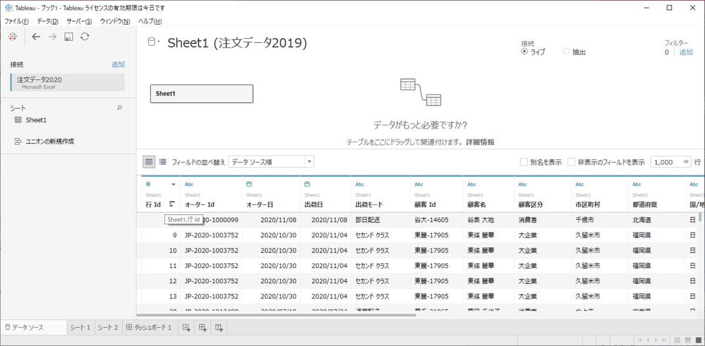Open the ヘルプ menu
Viewport: 705px width, 346px height.
coord(150,21)
